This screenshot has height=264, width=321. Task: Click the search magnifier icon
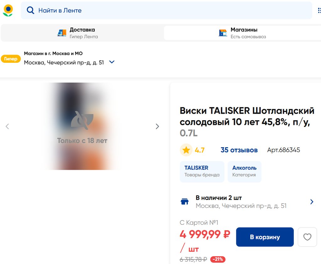tap(30, 10)
